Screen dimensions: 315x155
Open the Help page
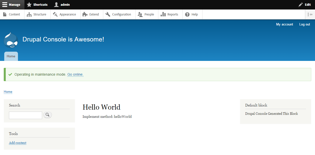pyautogui.click(x=192, y=14)
